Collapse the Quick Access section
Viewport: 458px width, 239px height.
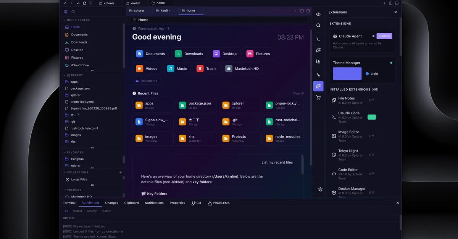(65, 20)
